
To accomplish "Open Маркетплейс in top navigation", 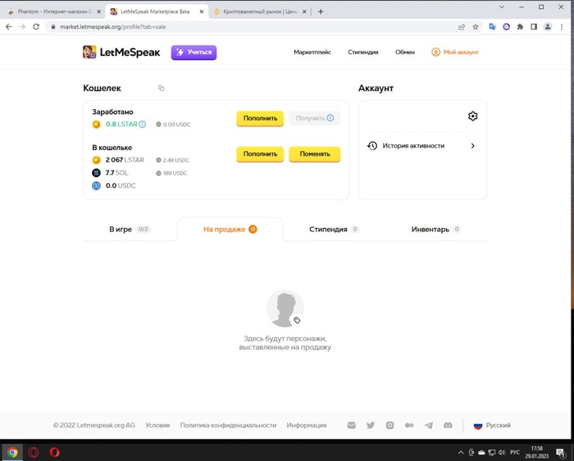I will tap(312, 52).
